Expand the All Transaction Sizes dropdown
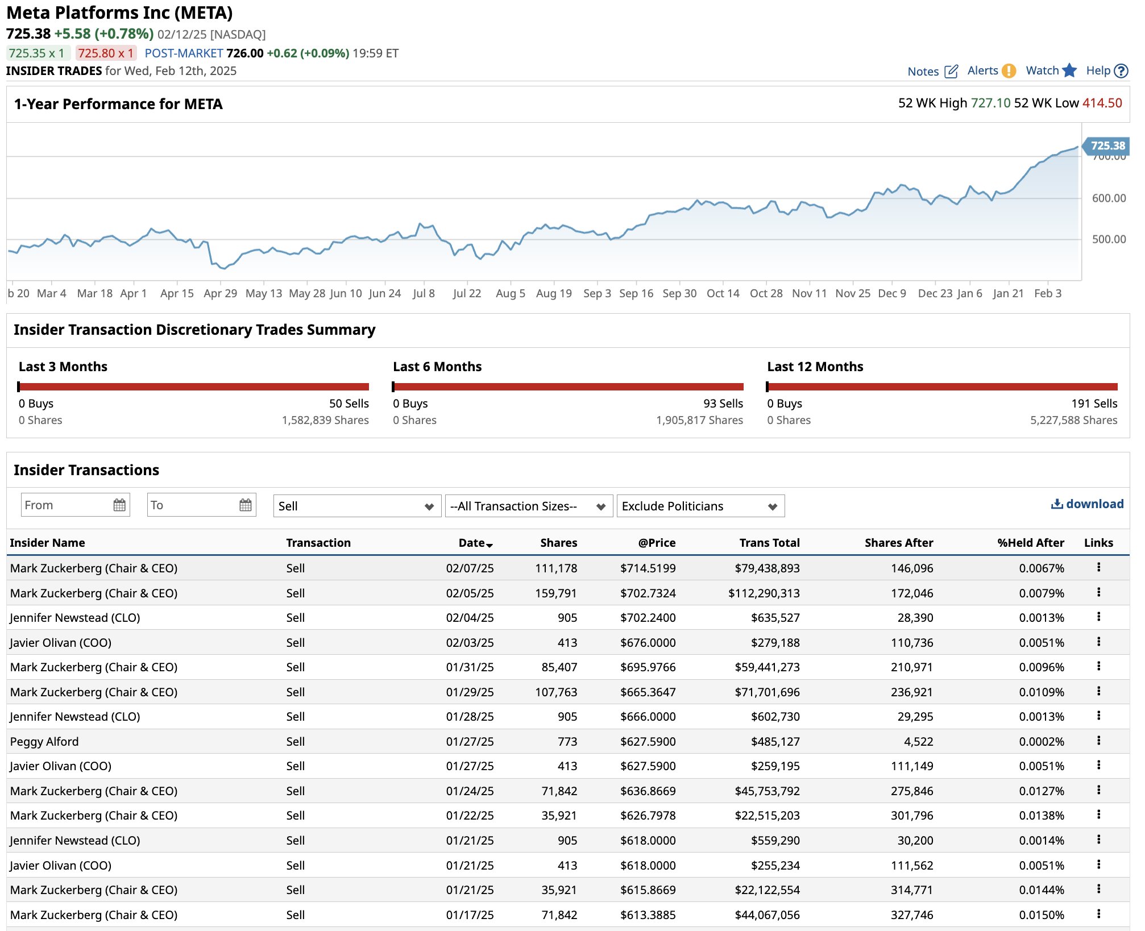Viewport: 1145px width, 931px height. 529,506
